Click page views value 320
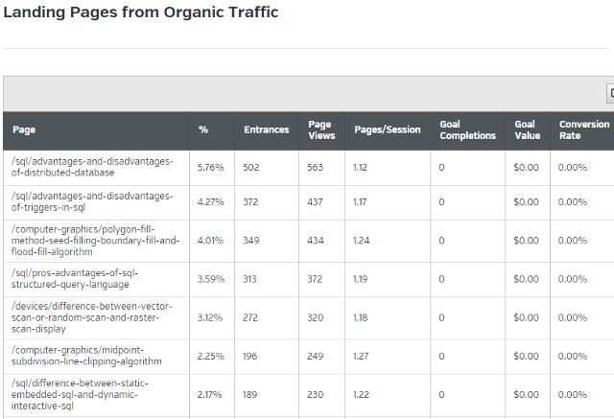This screenshot has width=614, height=419. coord(316,317)
